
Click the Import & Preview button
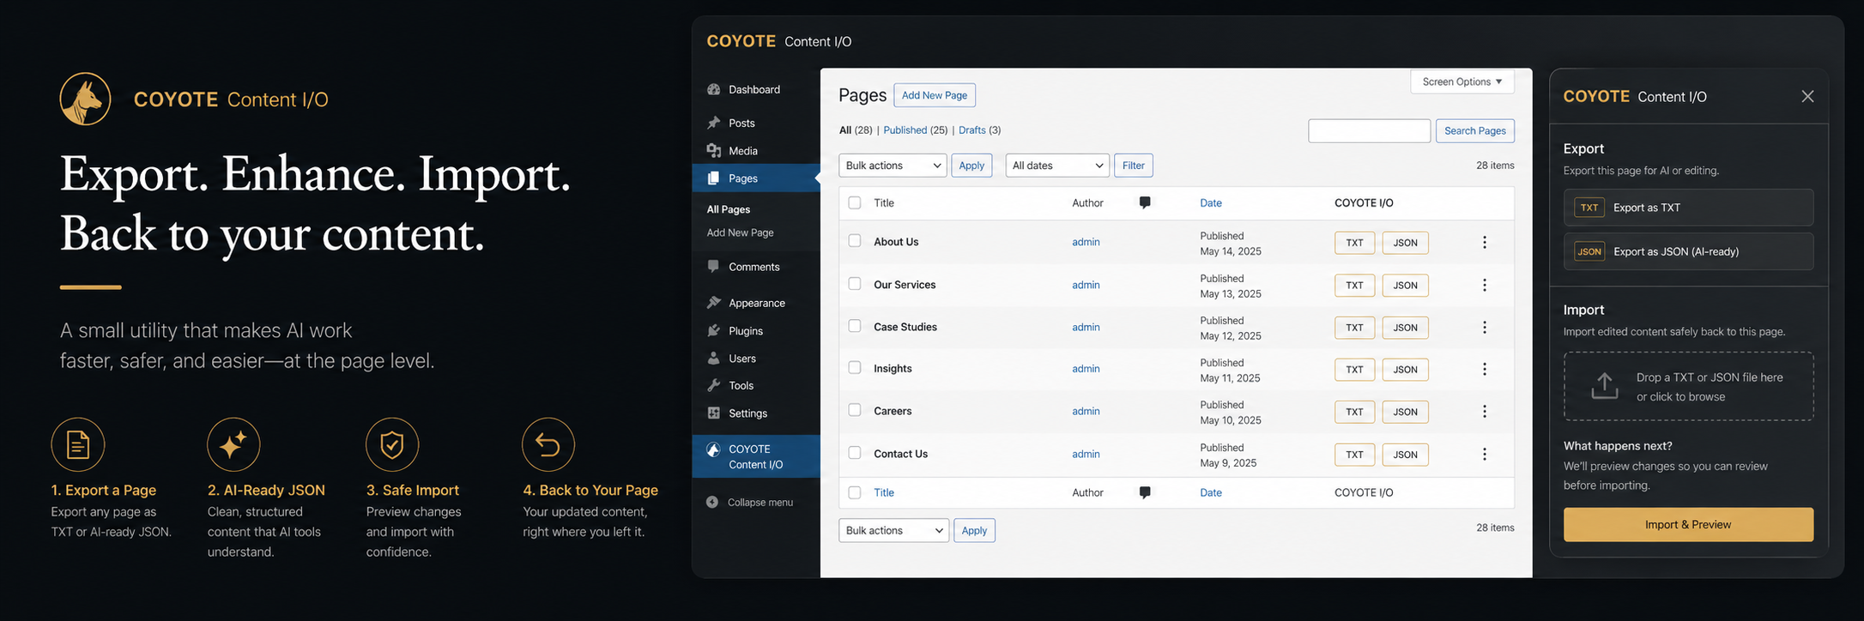(x=1688, y=524)
